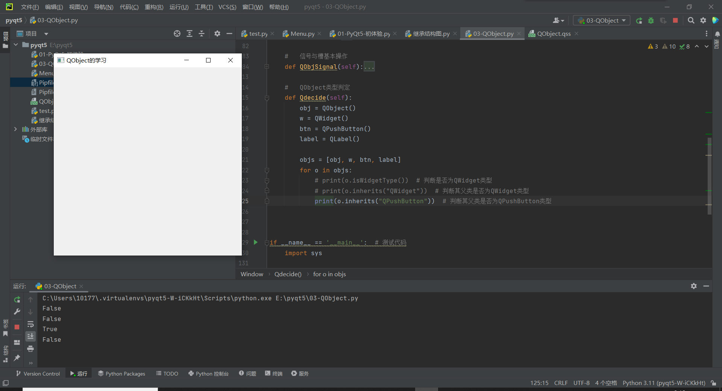Image resolution: width=722 pixels, height=391 pixels.
Task: Open notifications bell on right sidebar
Action: (x=717, y=34)
